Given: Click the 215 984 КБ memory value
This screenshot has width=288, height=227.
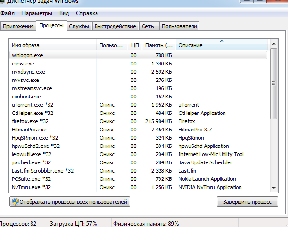Looking at the screenshot, I should [x=159, y=121].
